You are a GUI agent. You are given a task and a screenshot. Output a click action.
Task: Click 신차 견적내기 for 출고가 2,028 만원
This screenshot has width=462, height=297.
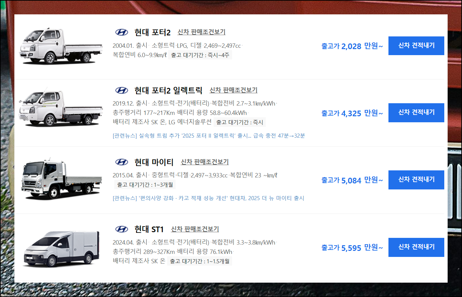pos(416,46)
